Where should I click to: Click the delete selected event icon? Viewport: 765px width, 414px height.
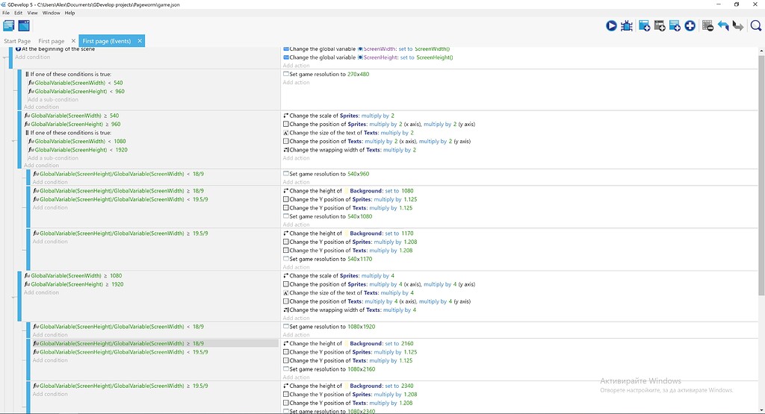707,26
